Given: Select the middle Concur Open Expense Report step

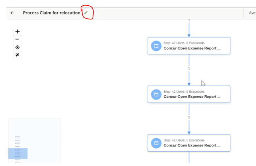Looking at the screenshot, I should (x=189, y=94).
